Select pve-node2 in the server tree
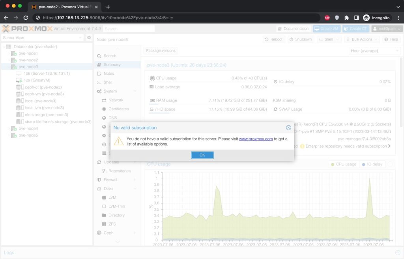404x259 pixels. 28,60
